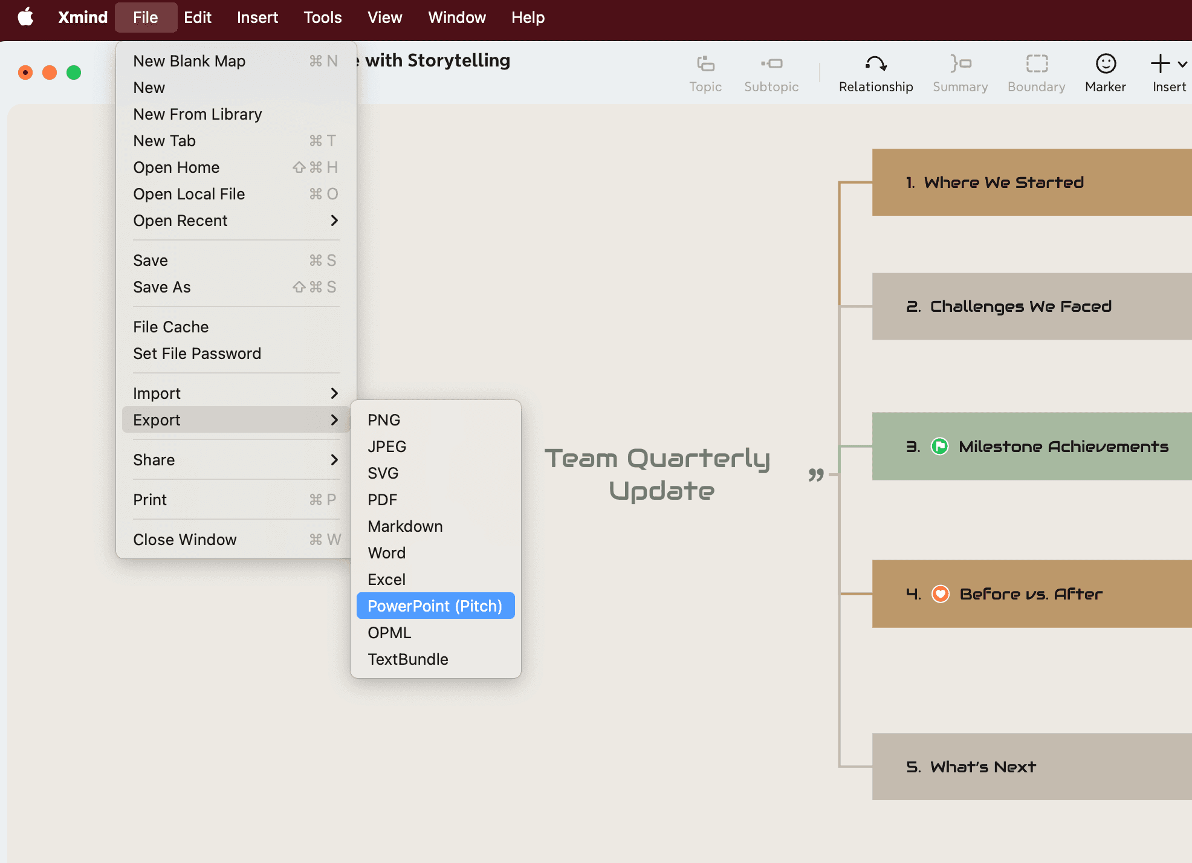The image size is (1192, 863).
Task: Click the Summary toolbar icon
Action: click(x=960, y=63)
